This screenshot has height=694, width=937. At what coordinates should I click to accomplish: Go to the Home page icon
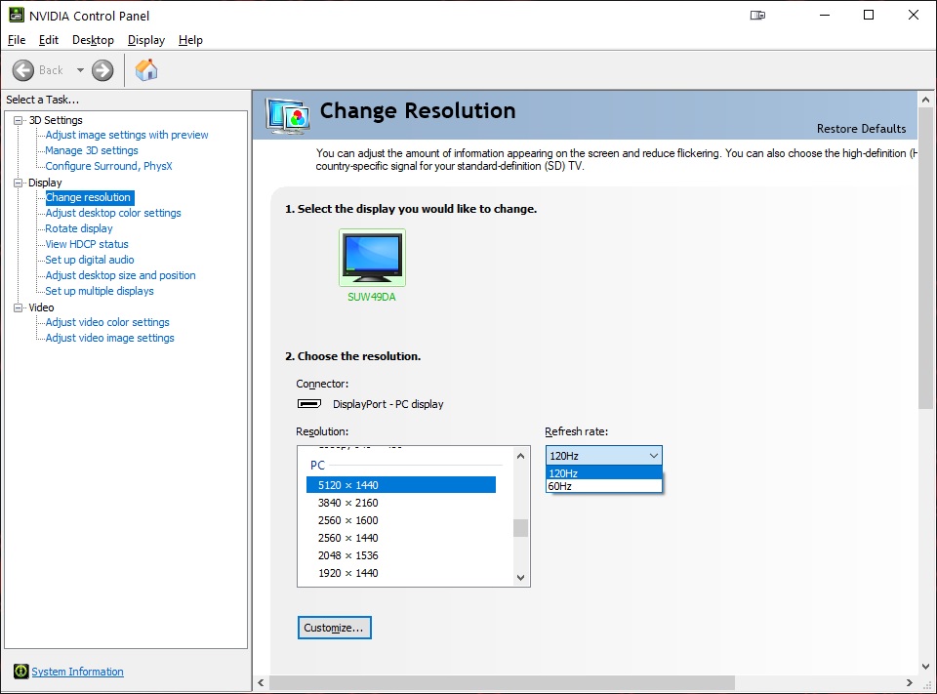coord(146,70)
